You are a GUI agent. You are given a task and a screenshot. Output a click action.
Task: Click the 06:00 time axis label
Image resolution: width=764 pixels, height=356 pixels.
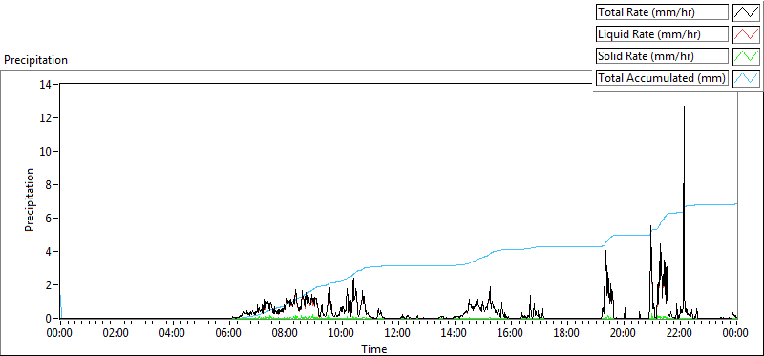[x=229, y=334]
